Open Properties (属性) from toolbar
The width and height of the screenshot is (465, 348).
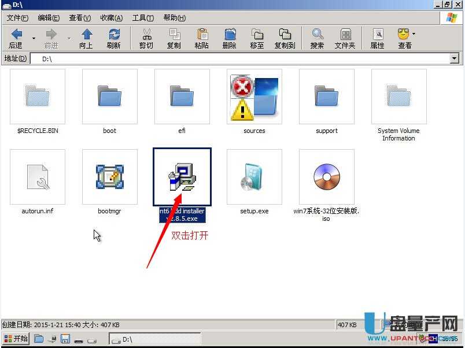point(377,35)
